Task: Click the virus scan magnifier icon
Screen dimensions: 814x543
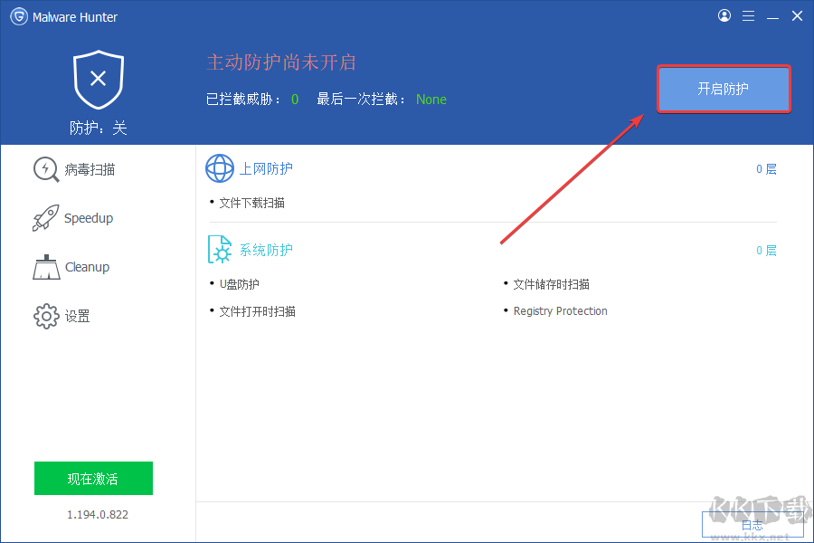Action: 46,169
